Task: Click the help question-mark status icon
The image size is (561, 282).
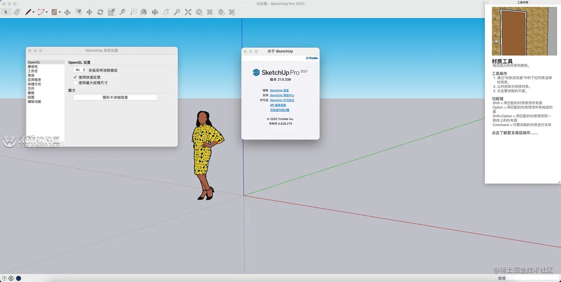Action: 19,278
